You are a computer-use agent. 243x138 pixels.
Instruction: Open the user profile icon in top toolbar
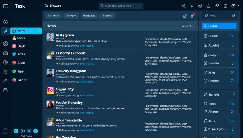click(x=209, y=6)
